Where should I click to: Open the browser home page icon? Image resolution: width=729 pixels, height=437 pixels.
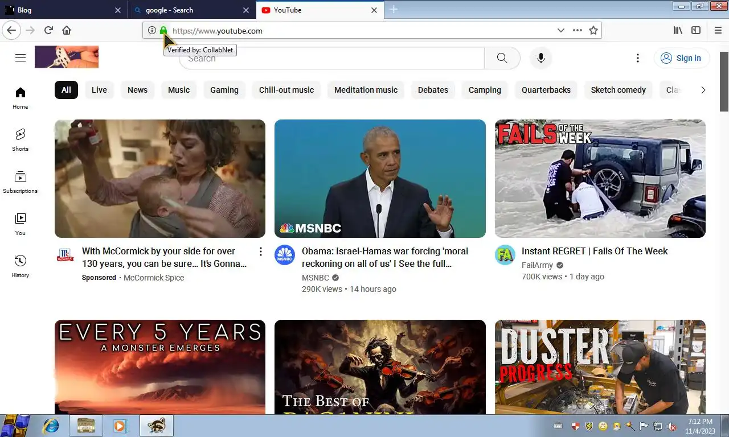point(67,30)
